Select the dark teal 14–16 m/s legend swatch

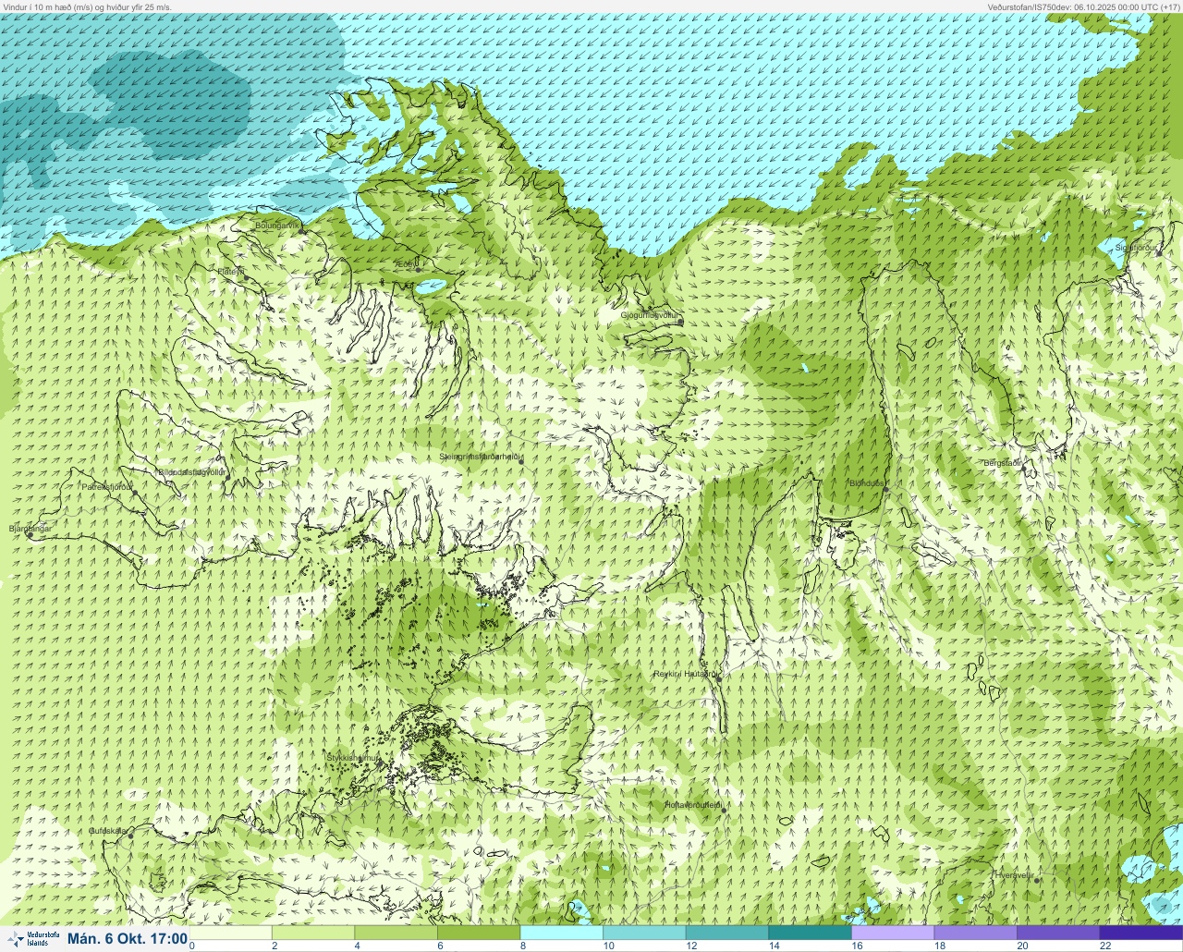point(810,933)
